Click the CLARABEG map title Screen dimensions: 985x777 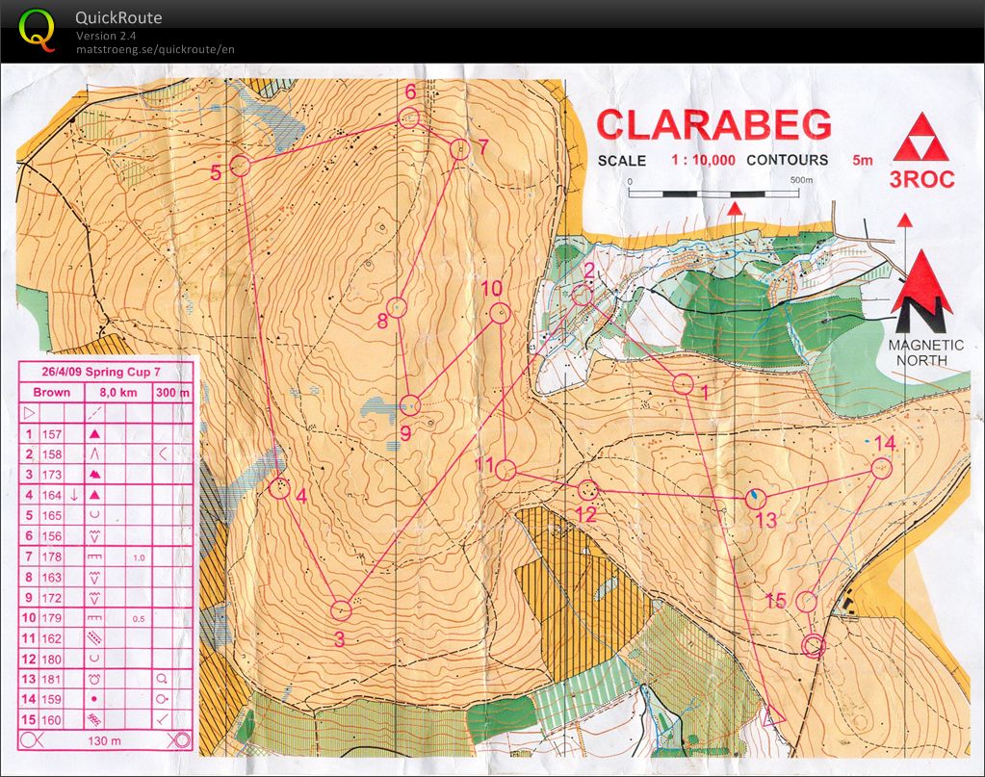tap(714, 124)
